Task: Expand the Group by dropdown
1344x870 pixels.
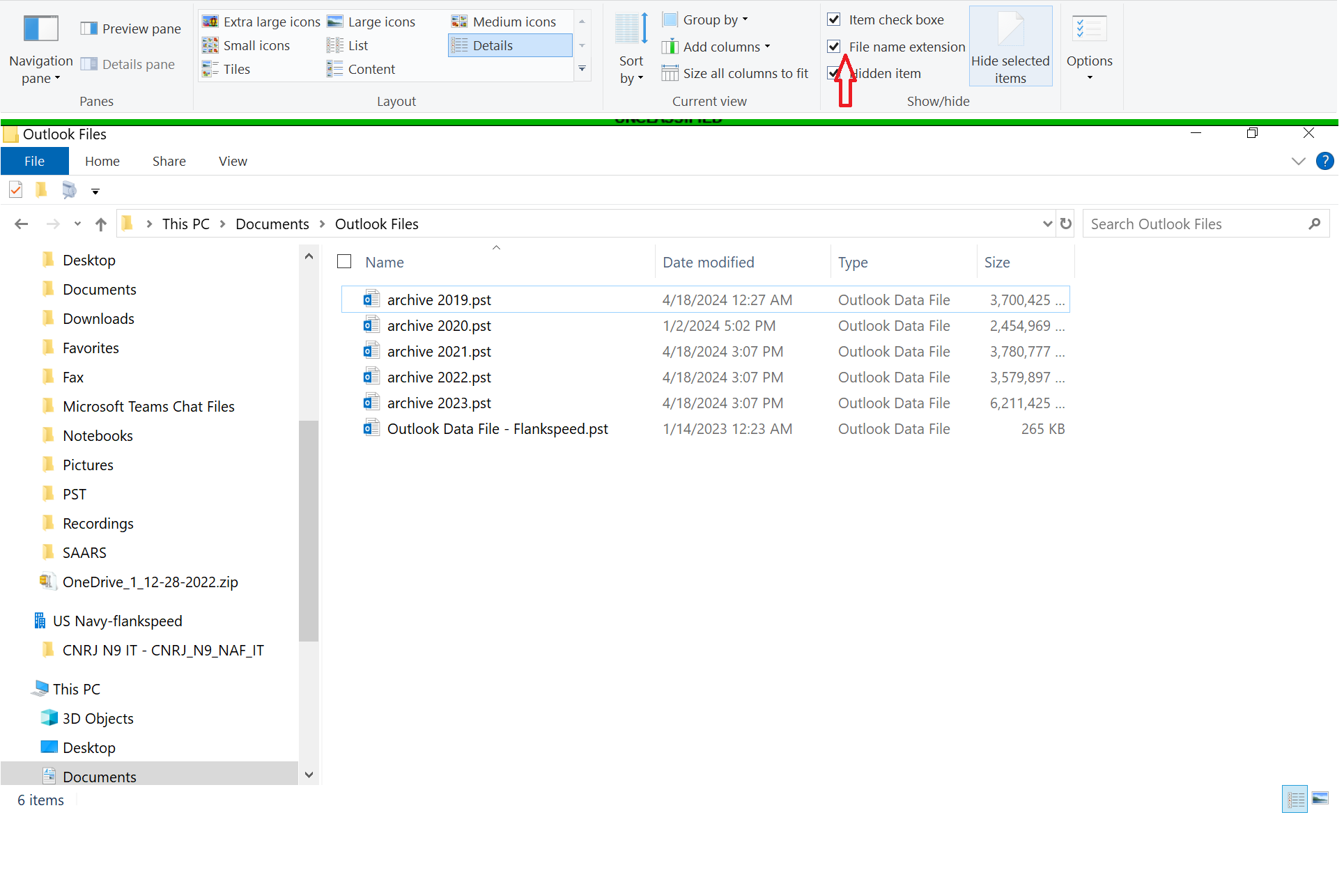Action: coord(706,20)
